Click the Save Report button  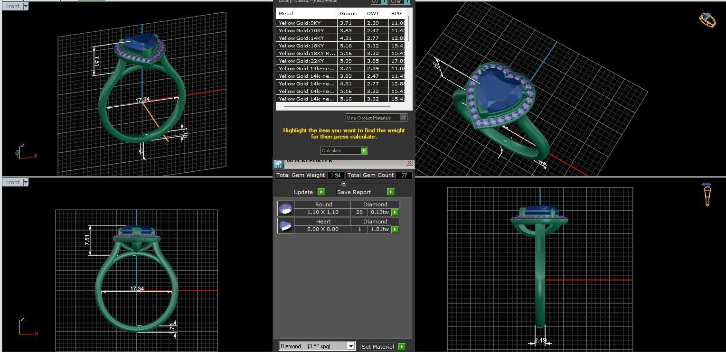(361, 192)
